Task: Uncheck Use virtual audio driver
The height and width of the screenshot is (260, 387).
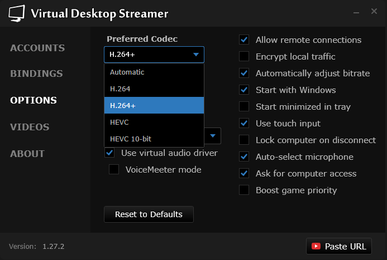Action: 109,153
